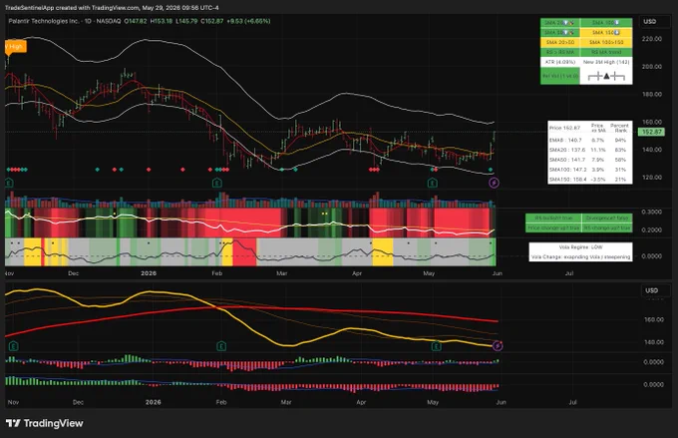Click the Price 152.87 table header
This screenshot has height=438, width=678.
pos(564,128)
